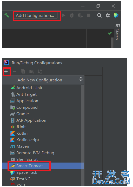Open Search Everywhere magnifier icon
The width and height of the screenshot is (133, 187).
99,15
